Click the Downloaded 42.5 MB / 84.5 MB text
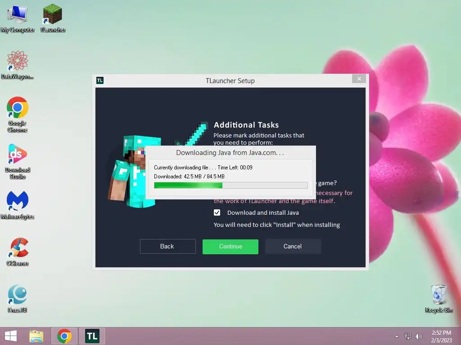 [x=189, y=176]
